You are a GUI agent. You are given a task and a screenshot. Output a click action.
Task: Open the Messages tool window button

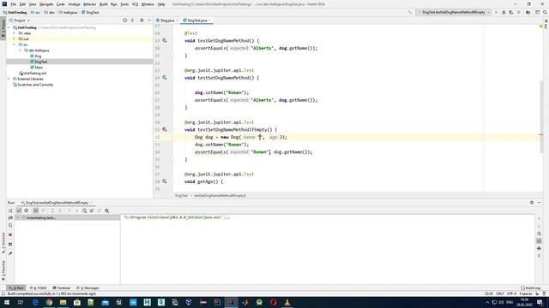point(87,288)
